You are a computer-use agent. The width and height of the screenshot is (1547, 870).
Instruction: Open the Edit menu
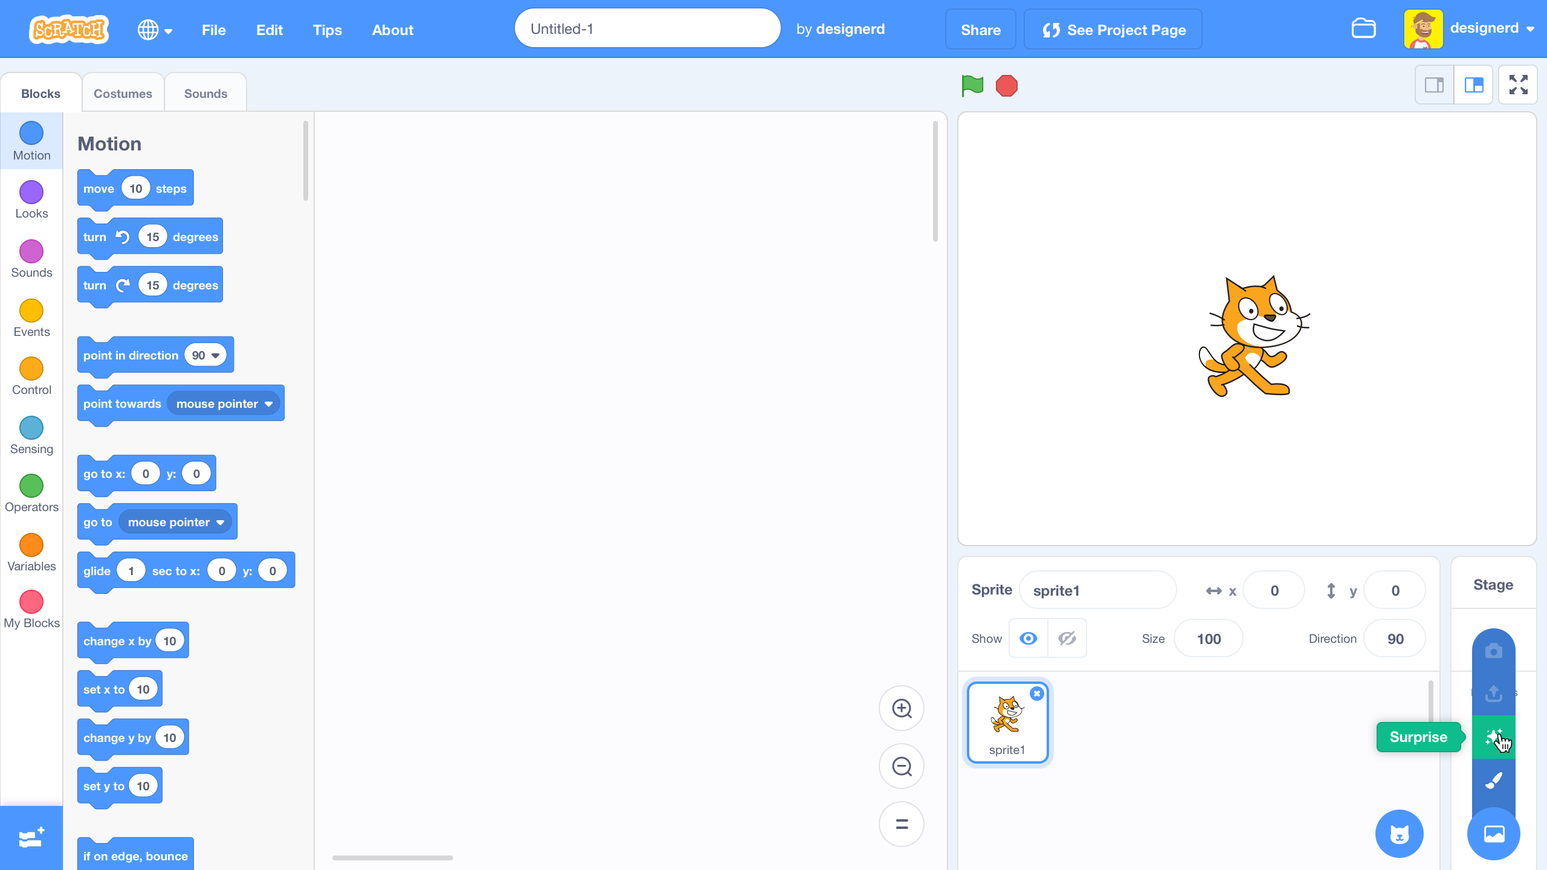270,30
